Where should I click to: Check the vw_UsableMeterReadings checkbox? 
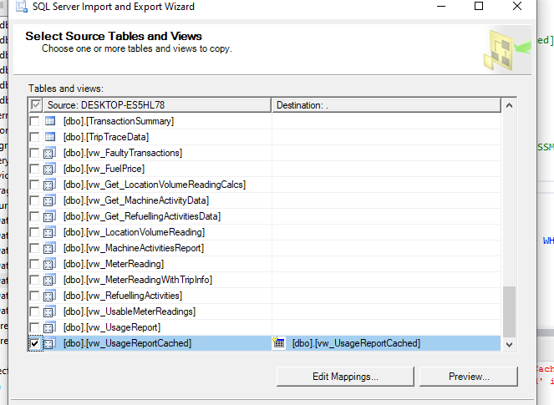click(34, 312)
